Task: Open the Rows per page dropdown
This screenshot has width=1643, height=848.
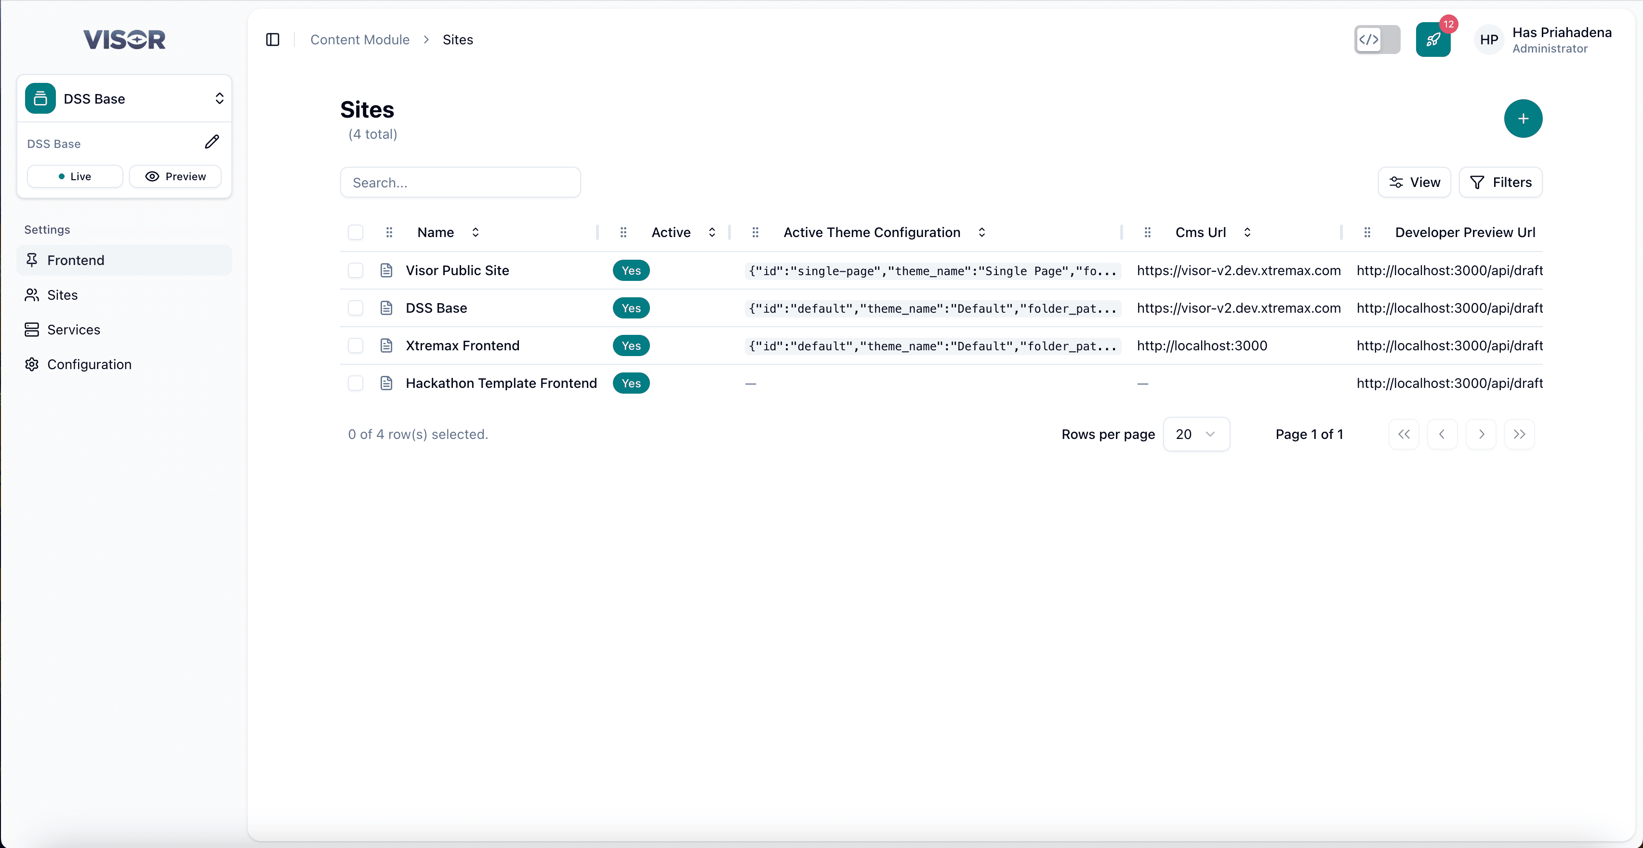Action: (1196, 434)
